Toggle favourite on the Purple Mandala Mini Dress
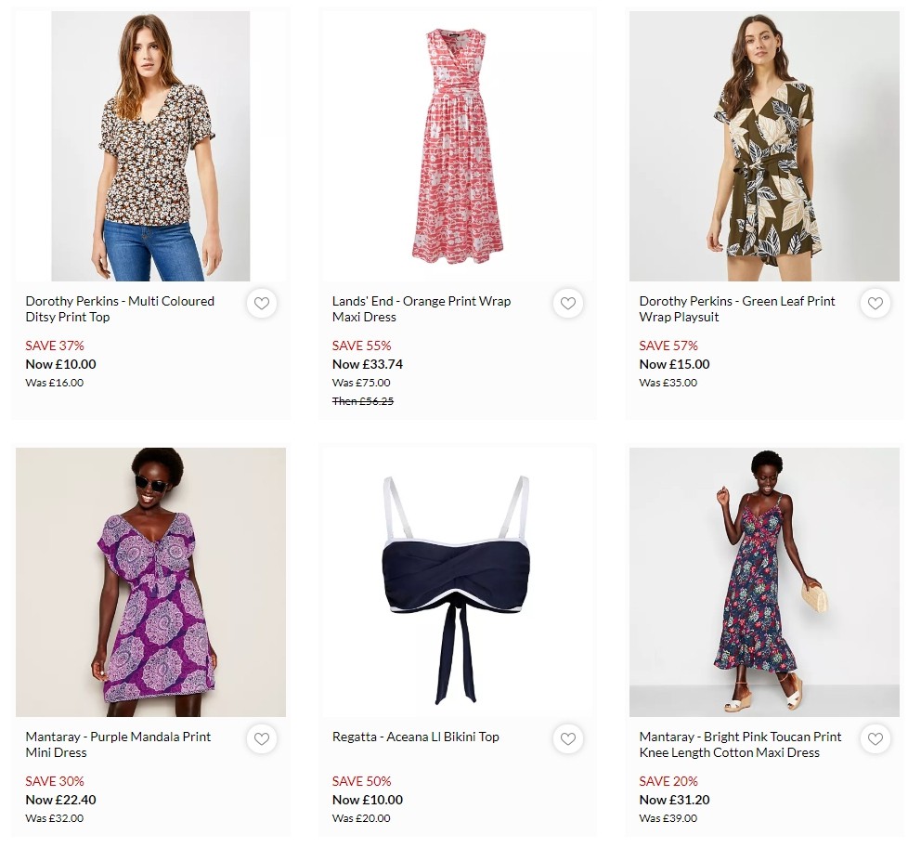The height and width of the screenshot is (848, 908). [x=261, y=738]
